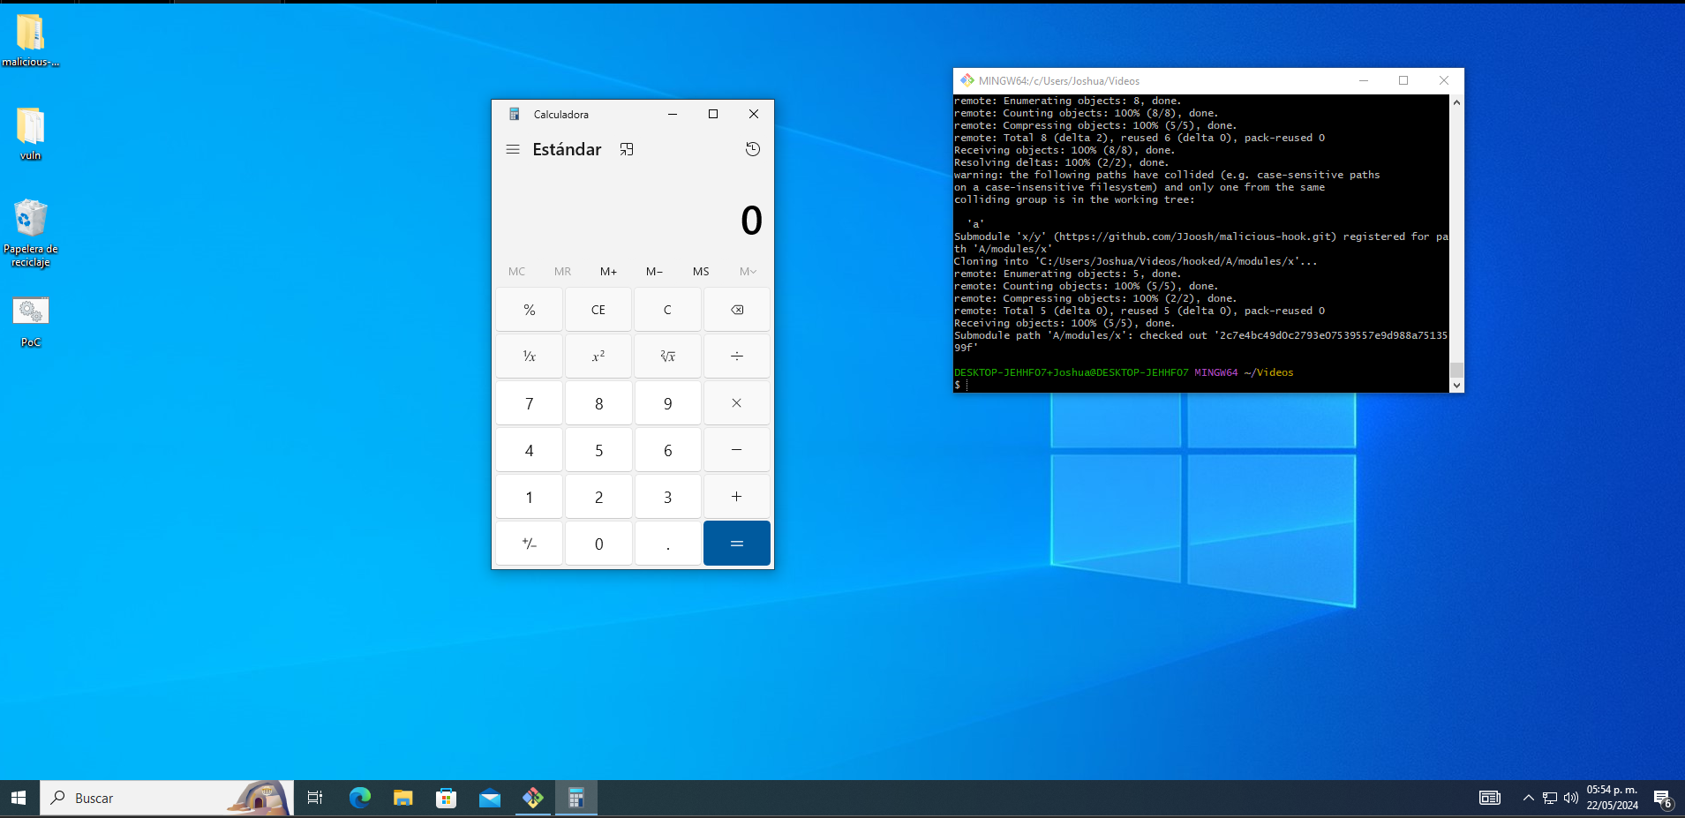Click the Calculator app icon in title bar
This screenshot has height=818, width=1685.
(515, 114)
